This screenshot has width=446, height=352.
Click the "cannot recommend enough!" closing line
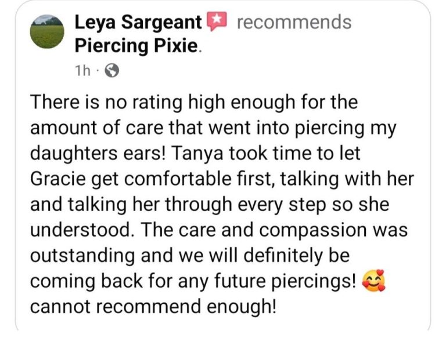(153, 306)
